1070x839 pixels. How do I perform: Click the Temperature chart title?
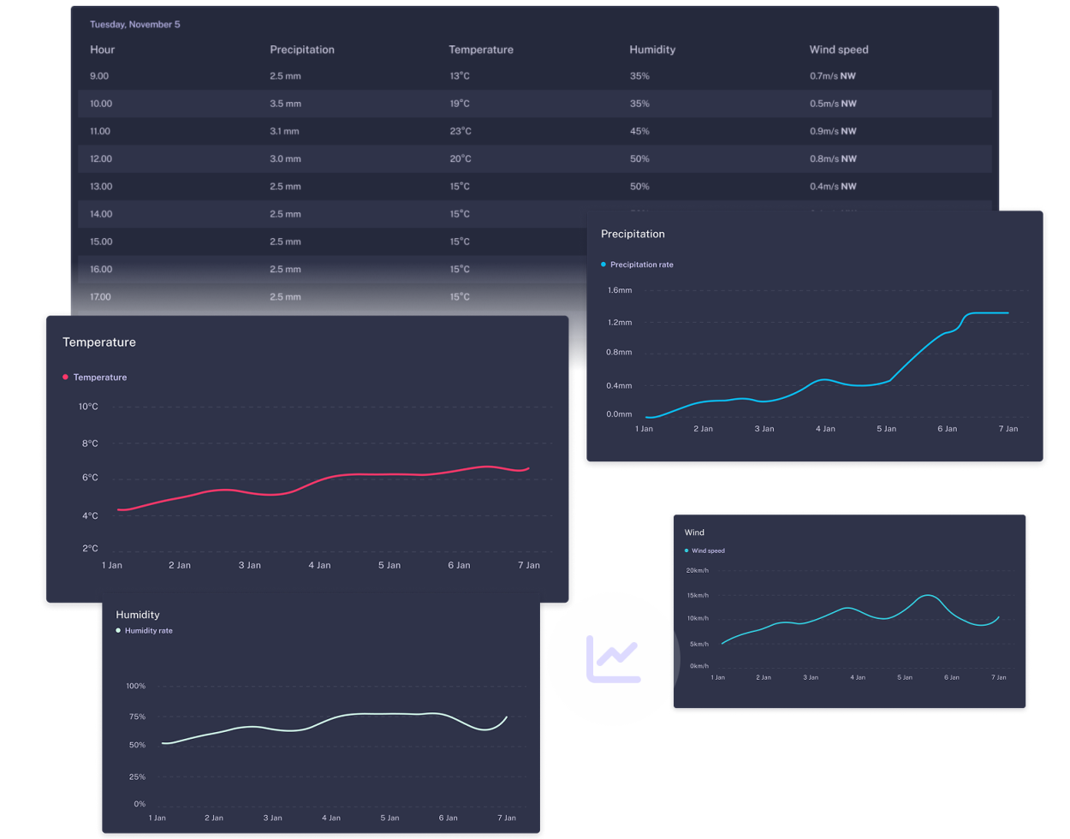click(98, 342)
